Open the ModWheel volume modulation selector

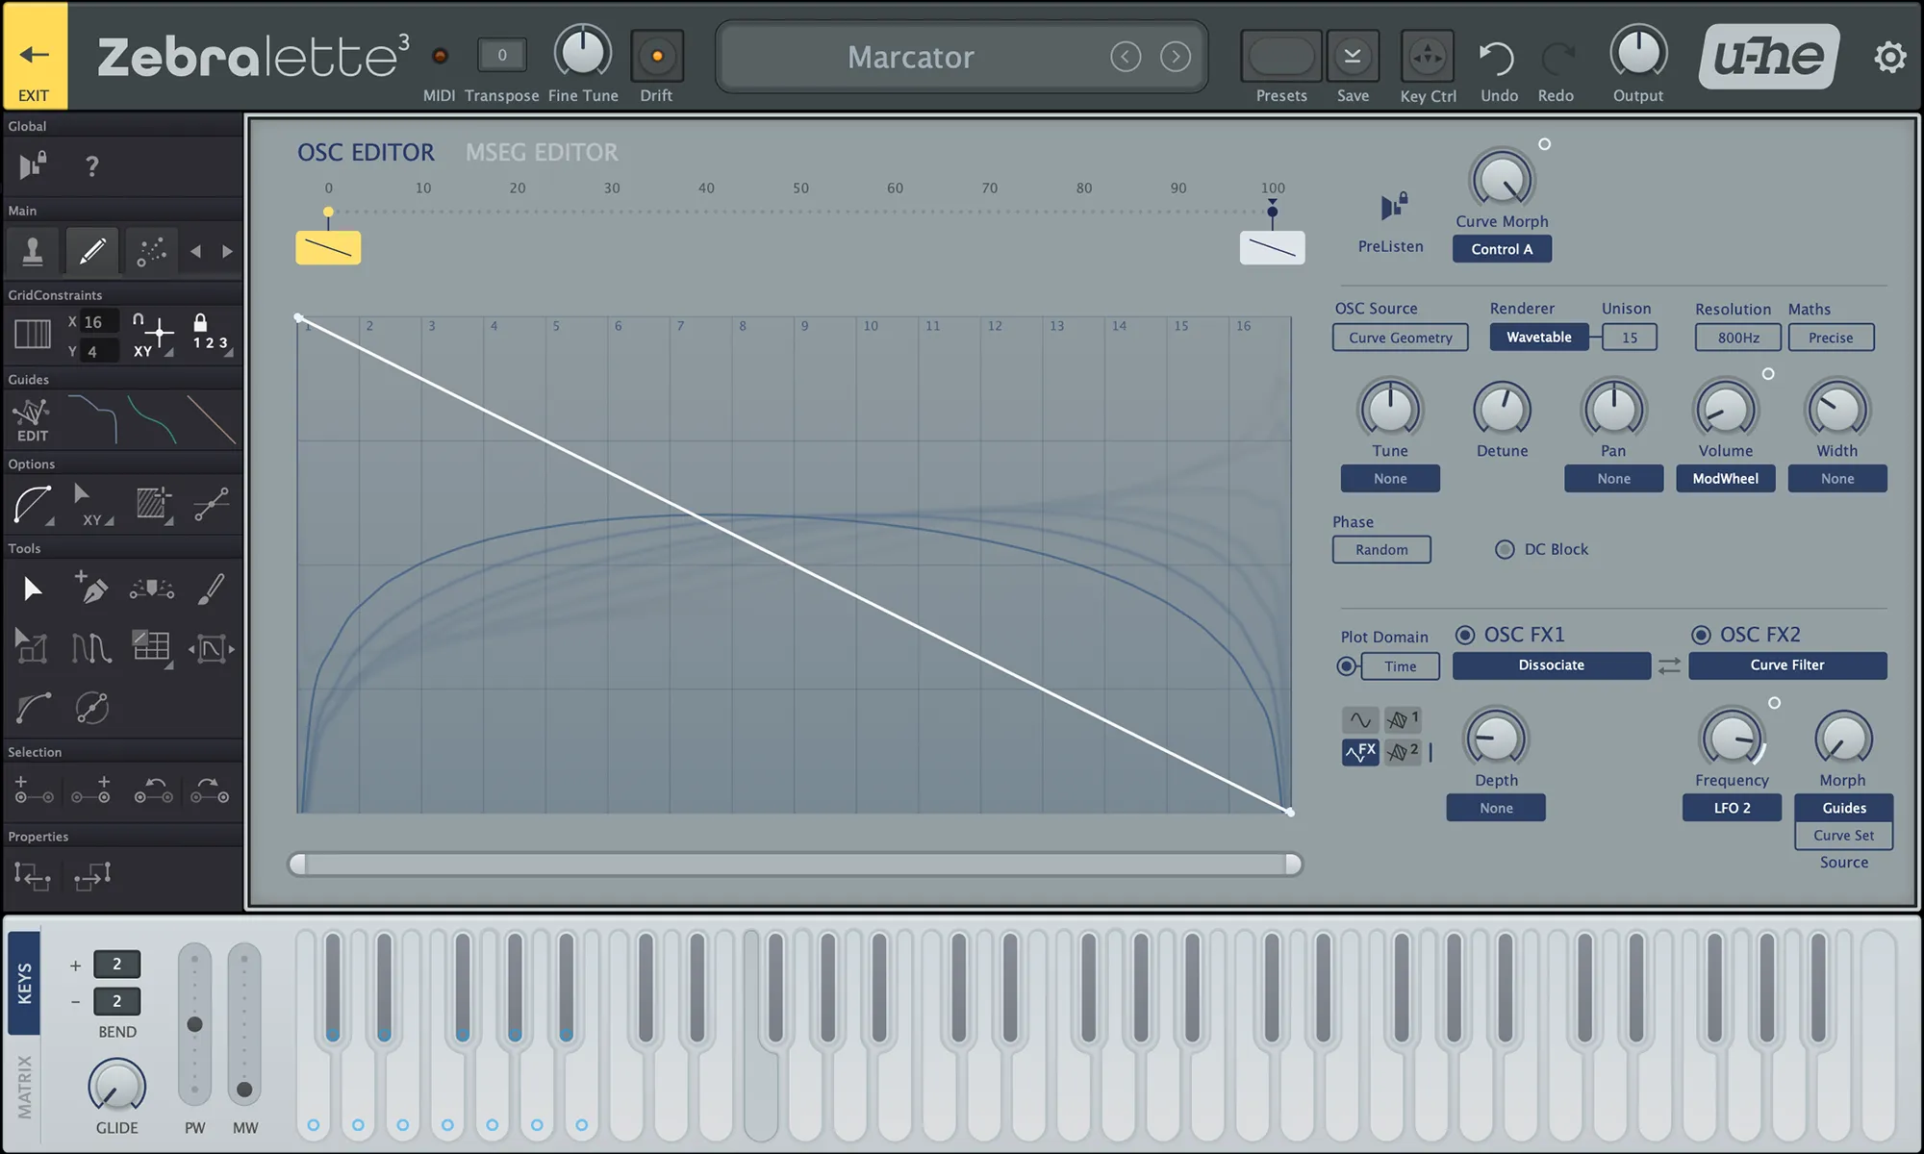tap(1725, 479)
